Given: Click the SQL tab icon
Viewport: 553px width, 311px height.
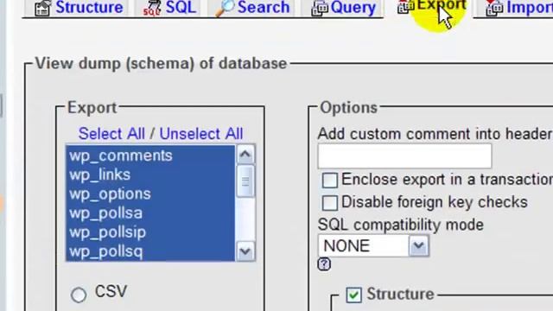Looking at the screenshot, I should (152, 9).
